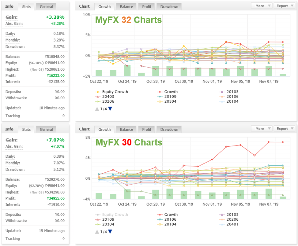Toggle 20103 series in bottom chart legend

pos(229,215)
